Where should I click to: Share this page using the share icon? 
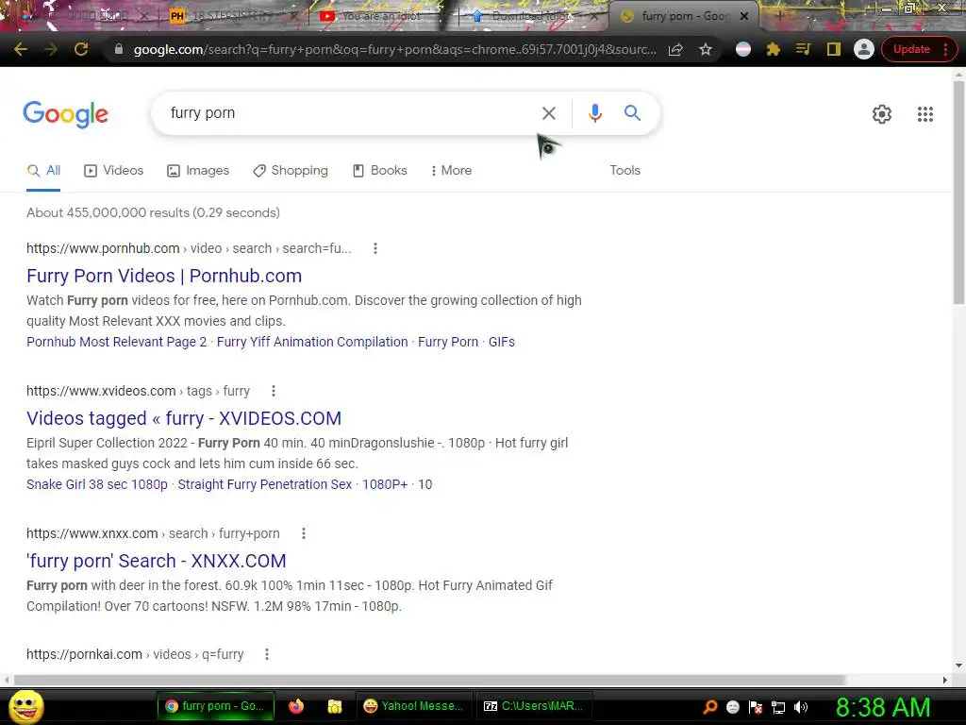click(675, 49)
